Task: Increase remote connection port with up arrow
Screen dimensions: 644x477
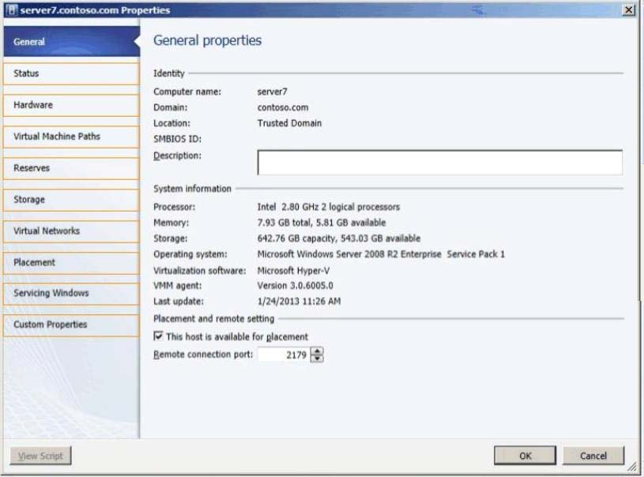Action: click(x=317, y=351)
